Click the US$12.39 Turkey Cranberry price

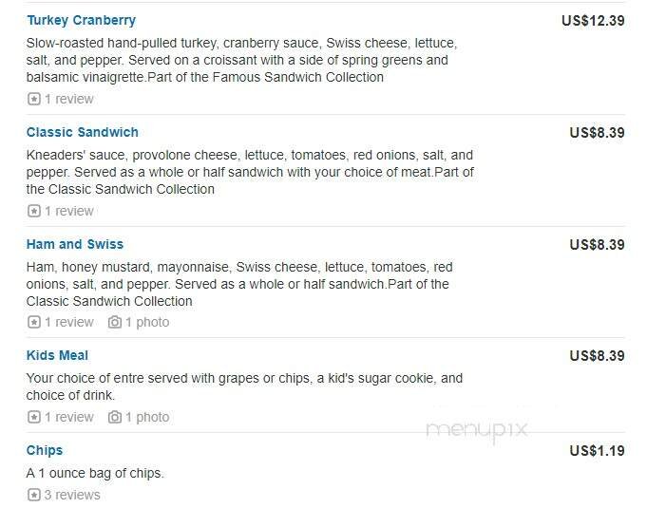[x=593, y=20]
